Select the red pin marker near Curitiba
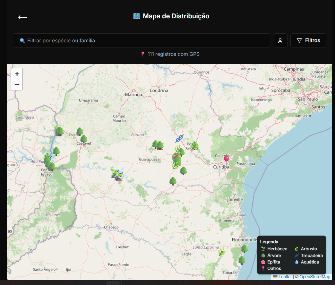The height and width of the screenshot is (285, 335). [x=227, y=160]
